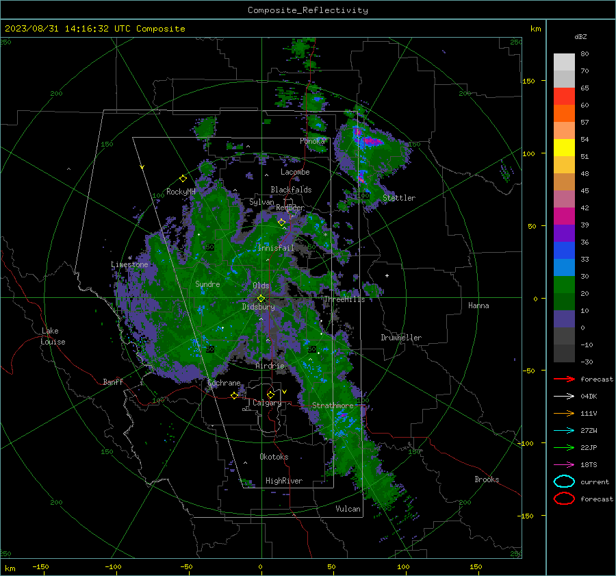Click the white plus marker west of Hanna
Viewport: 616px width, 576px height.
[387, 275]
